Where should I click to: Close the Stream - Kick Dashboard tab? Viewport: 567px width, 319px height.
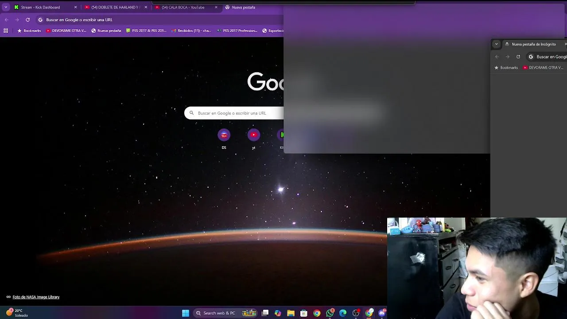pos(75,7)
